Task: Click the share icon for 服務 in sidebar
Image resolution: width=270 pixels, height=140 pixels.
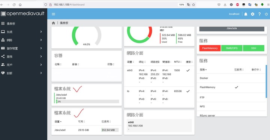Action: point(3,56)
